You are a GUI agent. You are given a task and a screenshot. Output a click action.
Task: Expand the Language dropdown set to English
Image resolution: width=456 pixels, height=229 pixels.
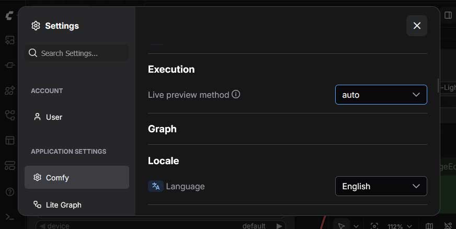(x=381, y=186)
